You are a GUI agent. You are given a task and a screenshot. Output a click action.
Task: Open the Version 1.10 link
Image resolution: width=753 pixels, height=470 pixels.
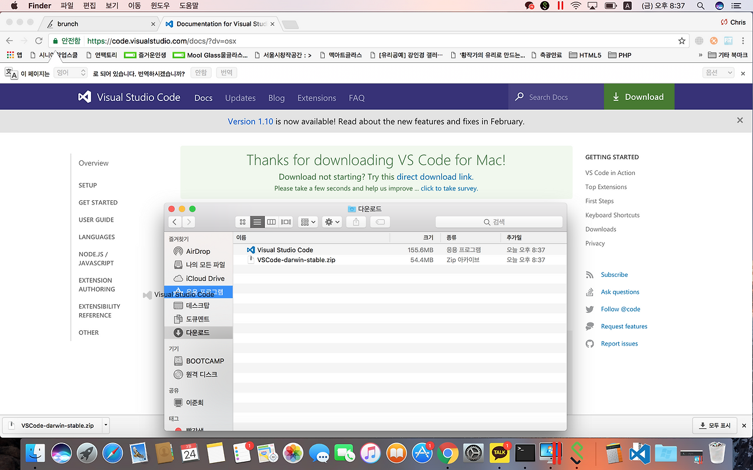pos(251,122)
